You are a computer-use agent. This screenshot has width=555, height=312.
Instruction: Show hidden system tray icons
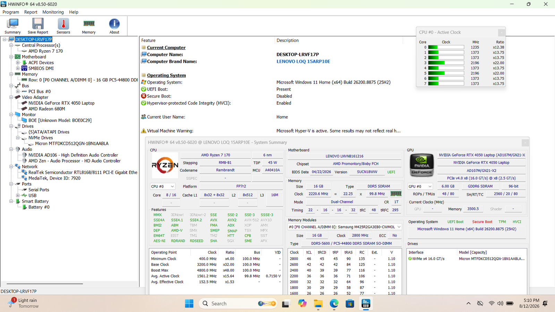click(x=469, y=304)
